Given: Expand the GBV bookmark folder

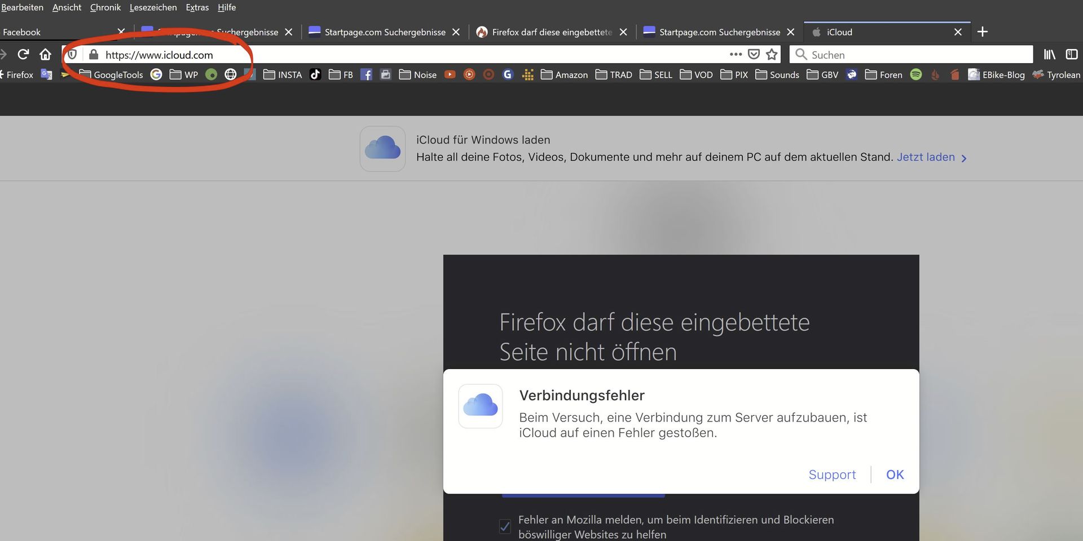Looking at the screenshot, I should 822,74.
